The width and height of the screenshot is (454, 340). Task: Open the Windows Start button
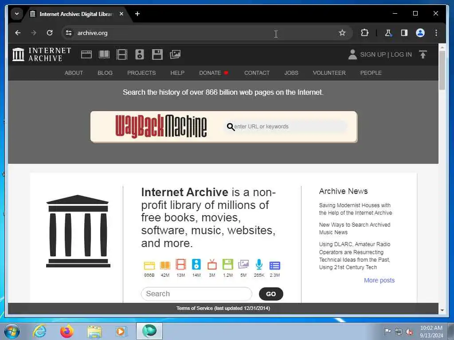12,331
